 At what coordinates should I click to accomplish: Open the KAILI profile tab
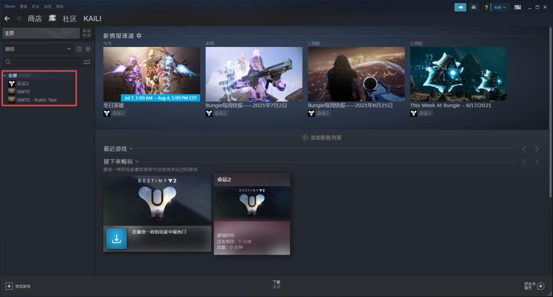[92, 18]
